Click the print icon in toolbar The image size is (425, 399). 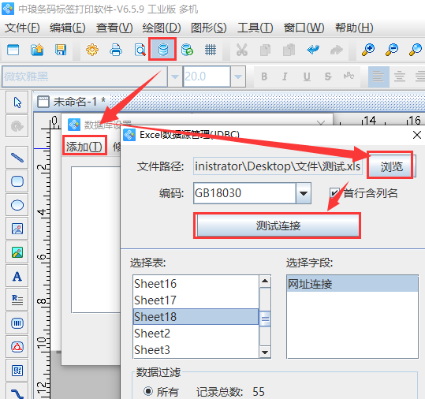116,50
